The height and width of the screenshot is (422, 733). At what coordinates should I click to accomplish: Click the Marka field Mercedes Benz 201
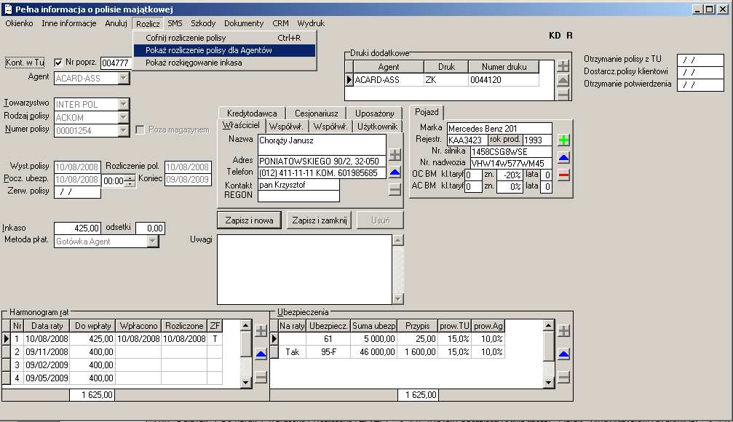[x=499, y=129]
